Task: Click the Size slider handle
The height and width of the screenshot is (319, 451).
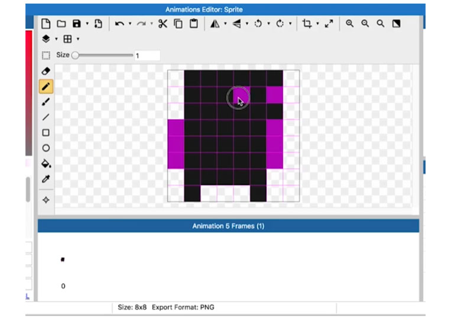Action: (x=75, y=55)
